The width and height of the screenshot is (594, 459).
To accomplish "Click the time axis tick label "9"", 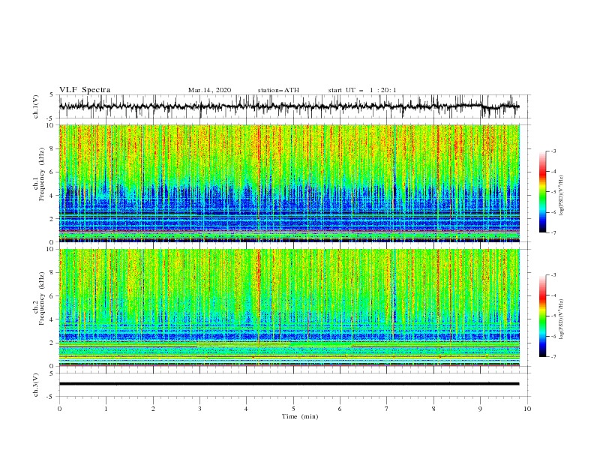I will [480, 409].
